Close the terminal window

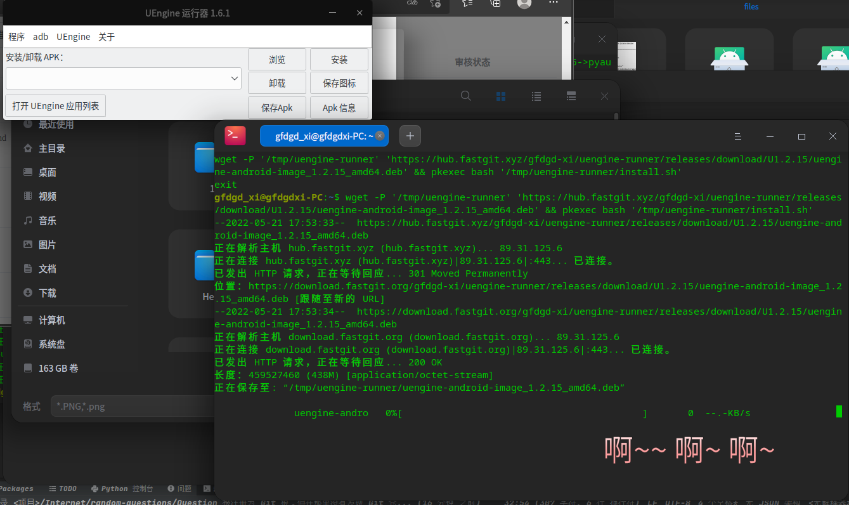(833, 136)
